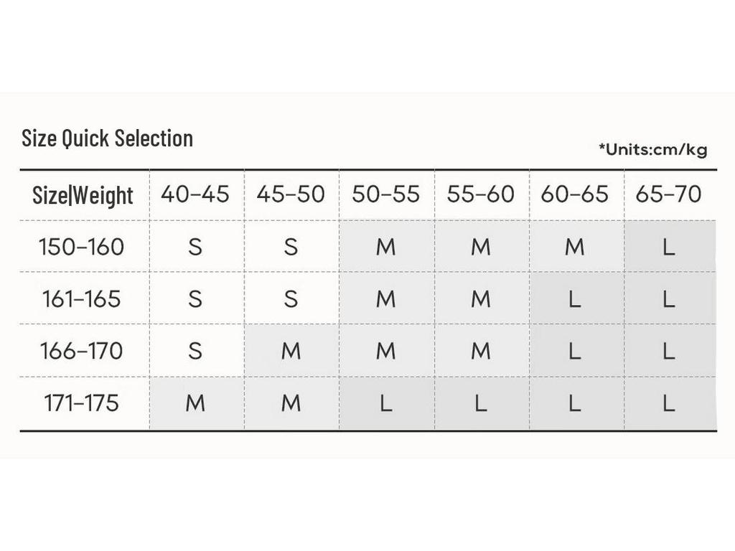
Task: Click L cell for 150–160 height, 65–70 weight
Action: click(x=669, y=247)
